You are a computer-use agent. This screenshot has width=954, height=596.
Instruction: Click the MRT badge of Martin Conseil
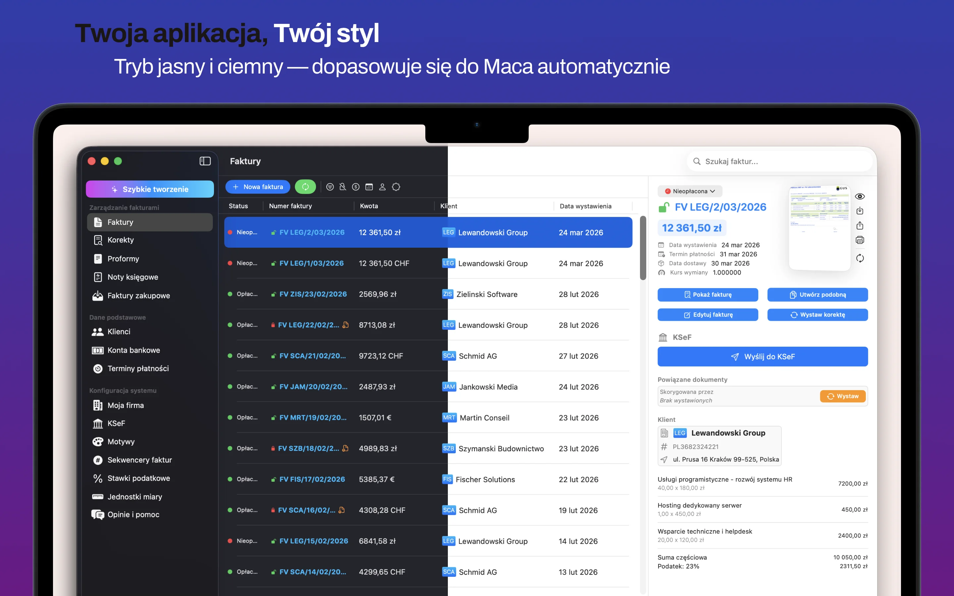coord(449,418)
